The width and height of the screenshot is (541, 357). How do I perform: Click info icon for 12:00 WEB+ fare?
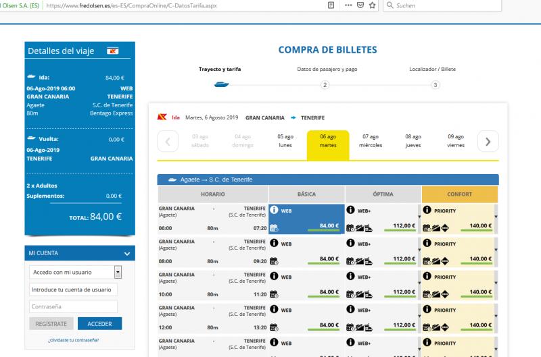tap(350, 309)
